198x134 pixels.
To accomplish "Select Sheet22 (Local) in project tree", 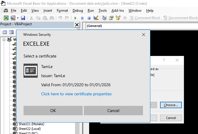I will point(30,129).
